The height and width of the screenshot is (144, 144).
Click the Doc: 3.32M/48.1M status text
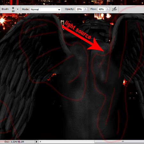pos(14,142)
